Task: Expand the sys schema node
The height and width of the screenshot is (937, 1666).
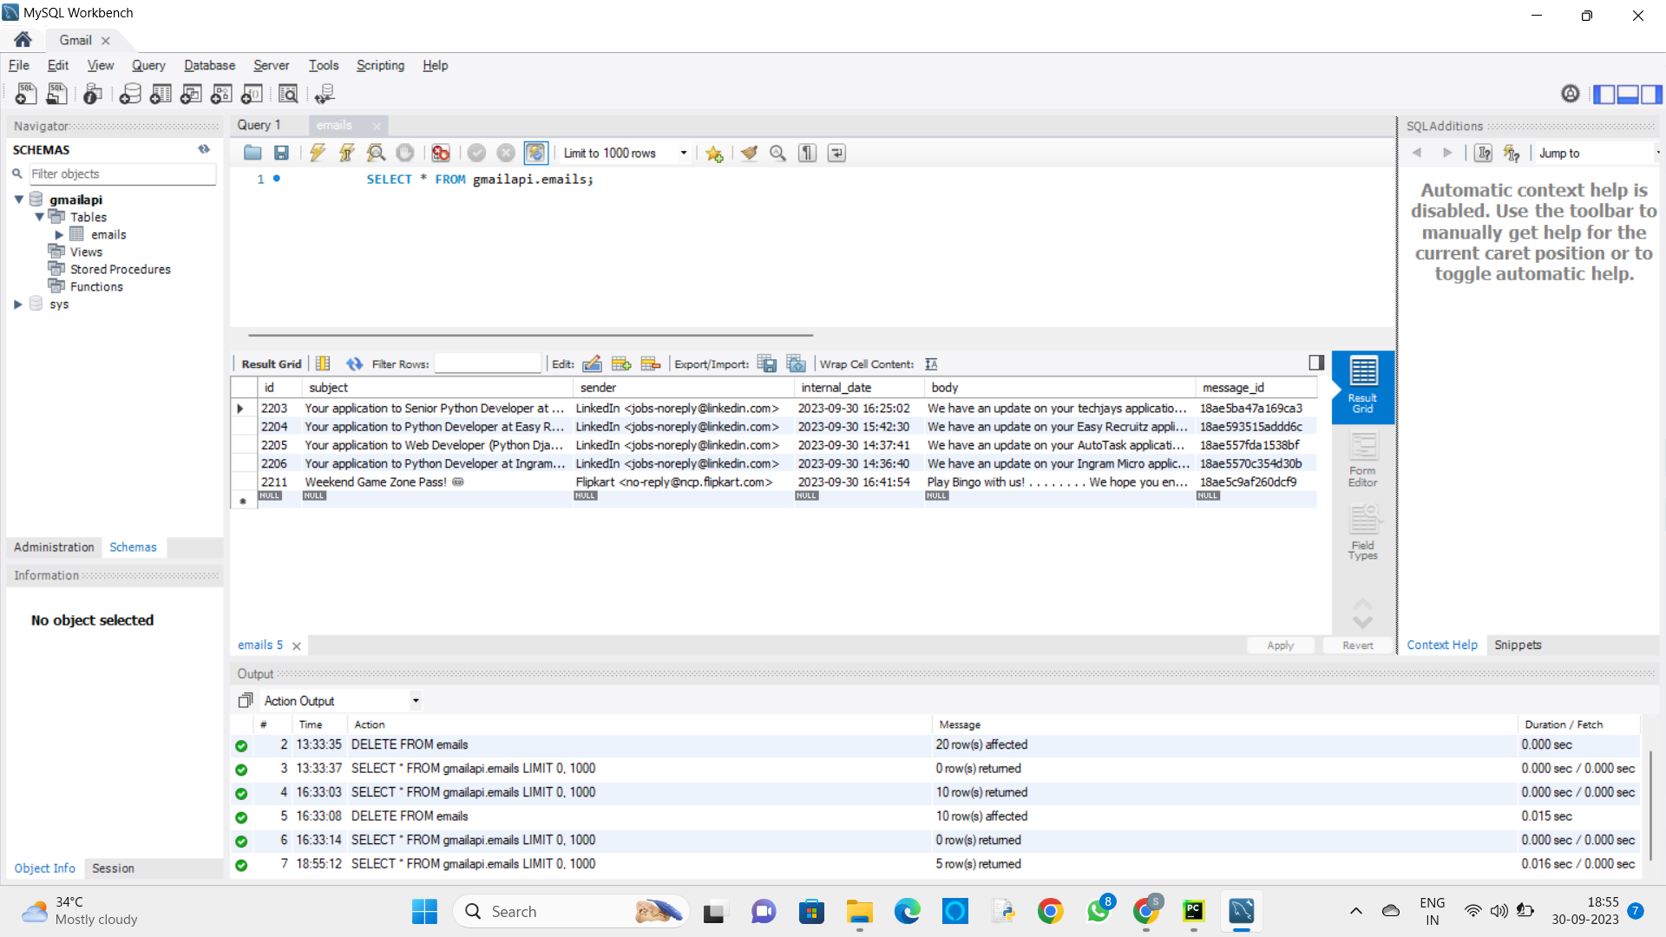Action: pos(18,304)
